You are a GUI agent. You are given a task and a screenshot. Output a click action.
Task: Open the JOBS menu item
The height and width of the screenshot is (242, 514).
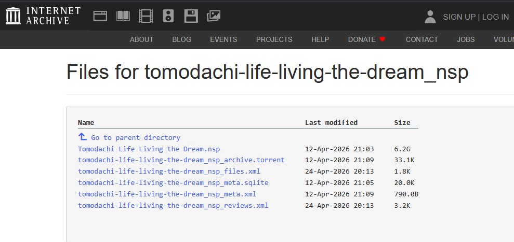coord(466,39)
